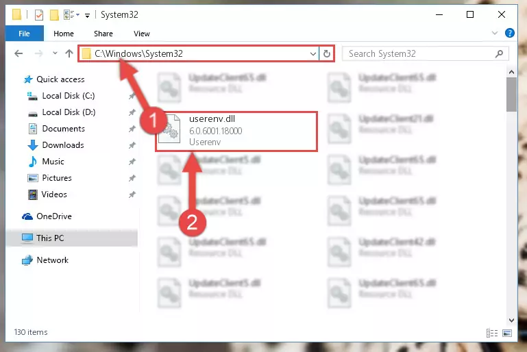Refresh the System32 folder view
The image size is (527, 352).
click(327, 53)
